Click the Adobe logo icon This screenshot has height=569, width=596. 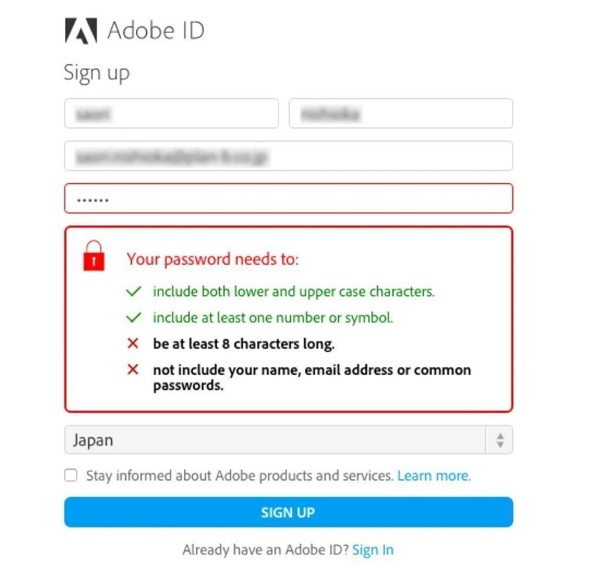coord(81,31)
